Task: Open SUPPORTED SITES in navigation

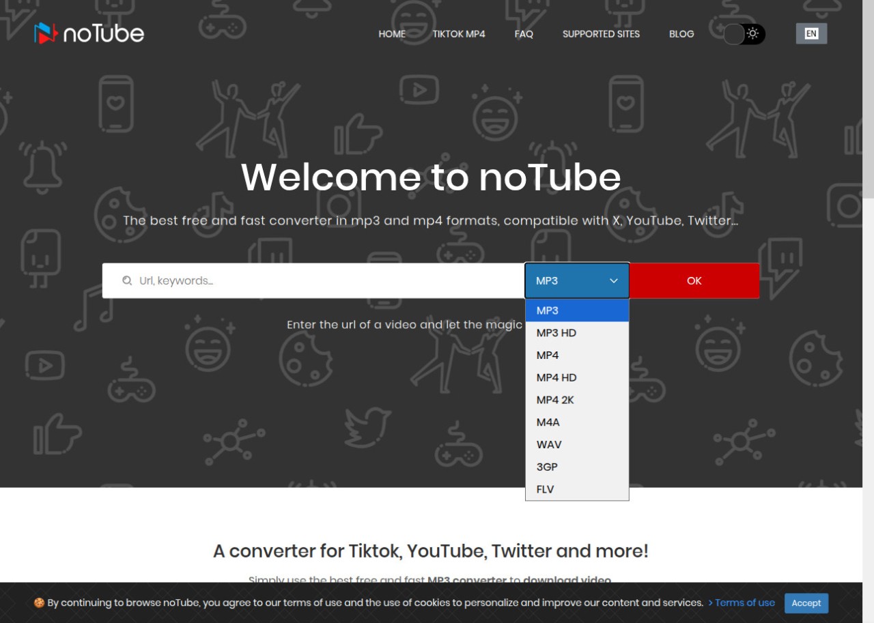Action: coord(601,33)
